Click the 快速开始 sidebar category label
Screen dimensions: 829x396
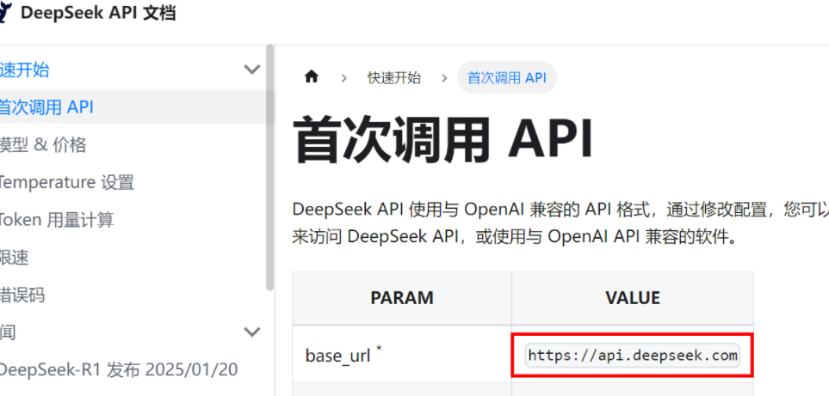point(24,70)
